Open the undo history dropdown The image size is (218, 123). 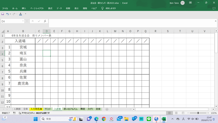(x=10, y=14)
